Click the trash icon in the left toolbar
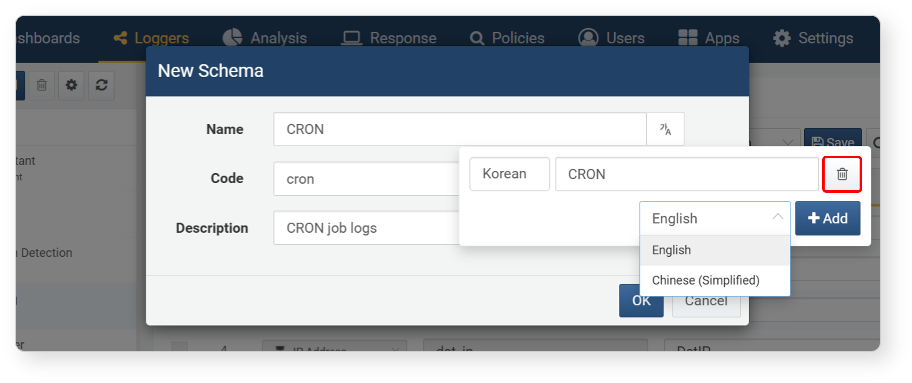This screenshot has width=912, height=383. click(42, 85)
